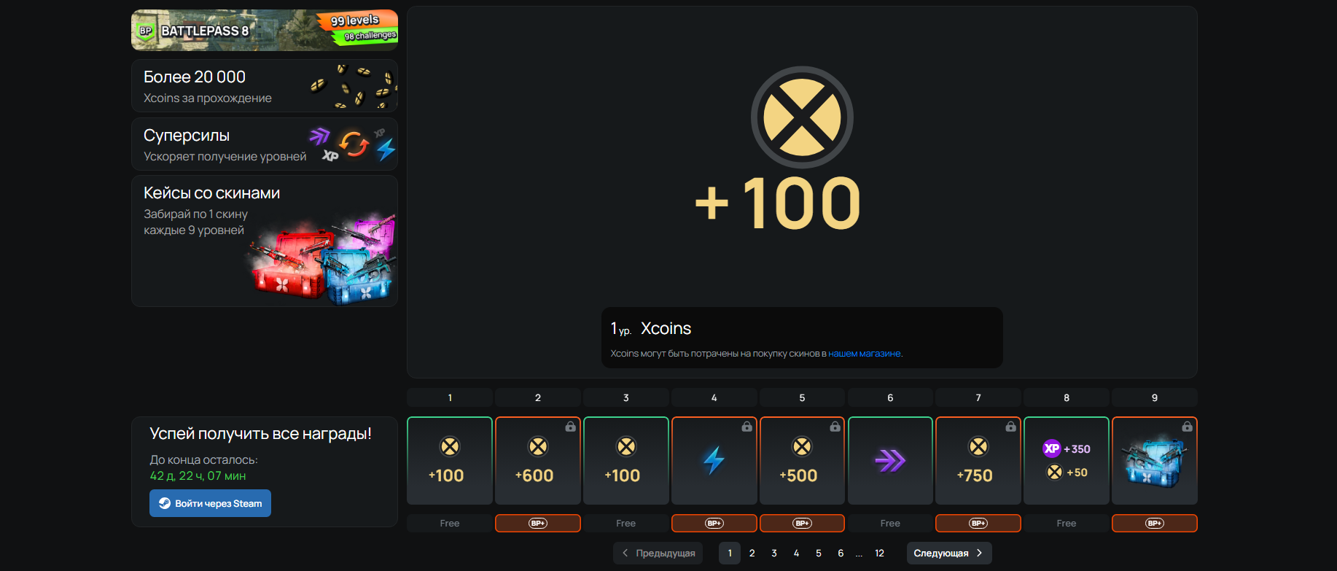1337x571 pixels.
Task: Select the level 2 +600 Xcoins reward
Action: pyautogui.click(x=538, y=460)
